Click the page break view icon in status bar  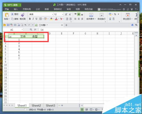click(87, 110)
